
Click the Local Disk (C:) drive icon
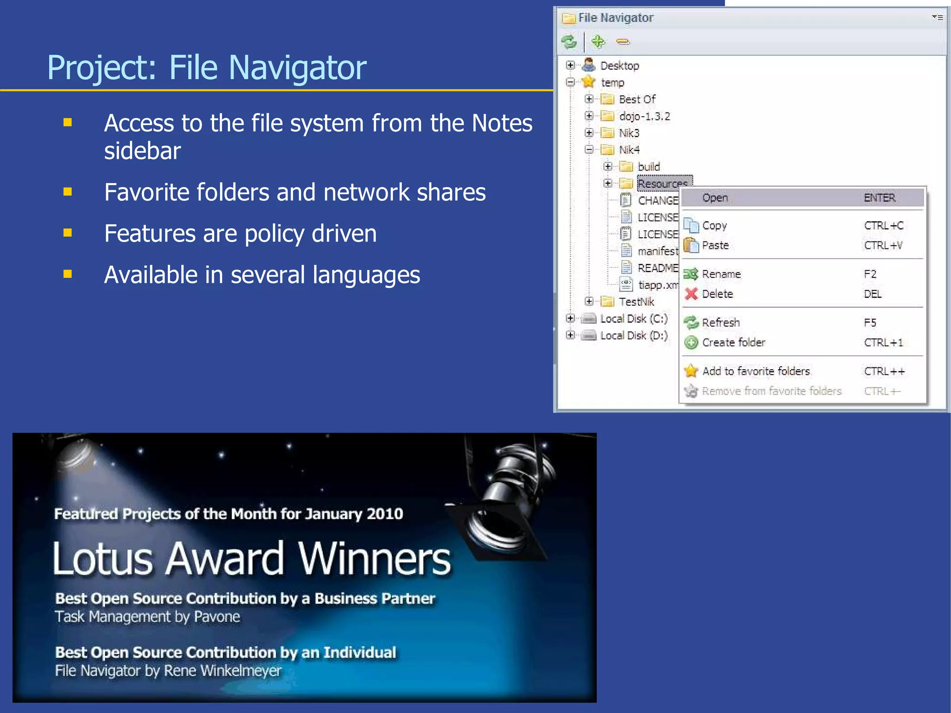point(589,318)
